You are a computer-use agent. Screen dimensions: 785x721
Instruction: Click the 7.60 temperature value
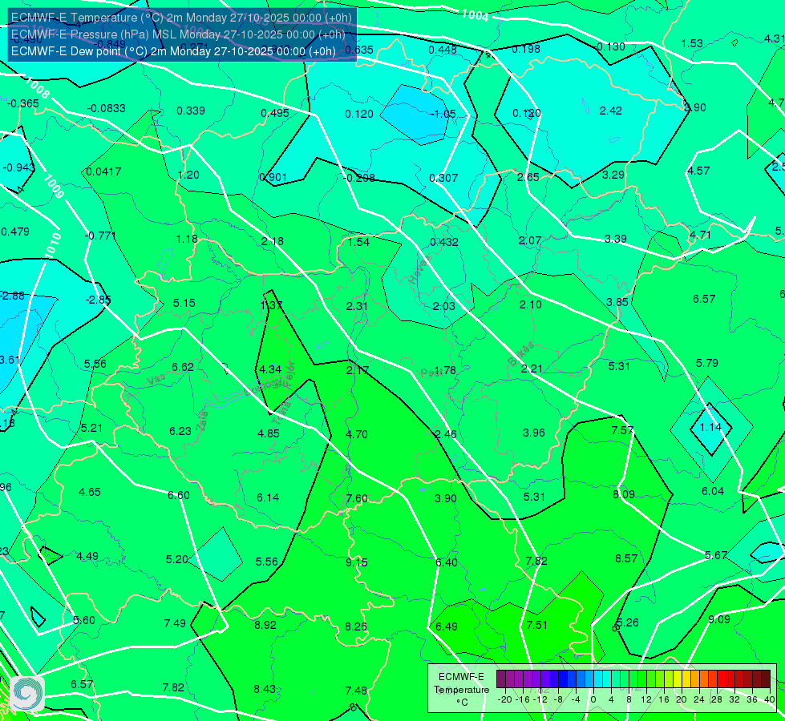pos(357,499)
